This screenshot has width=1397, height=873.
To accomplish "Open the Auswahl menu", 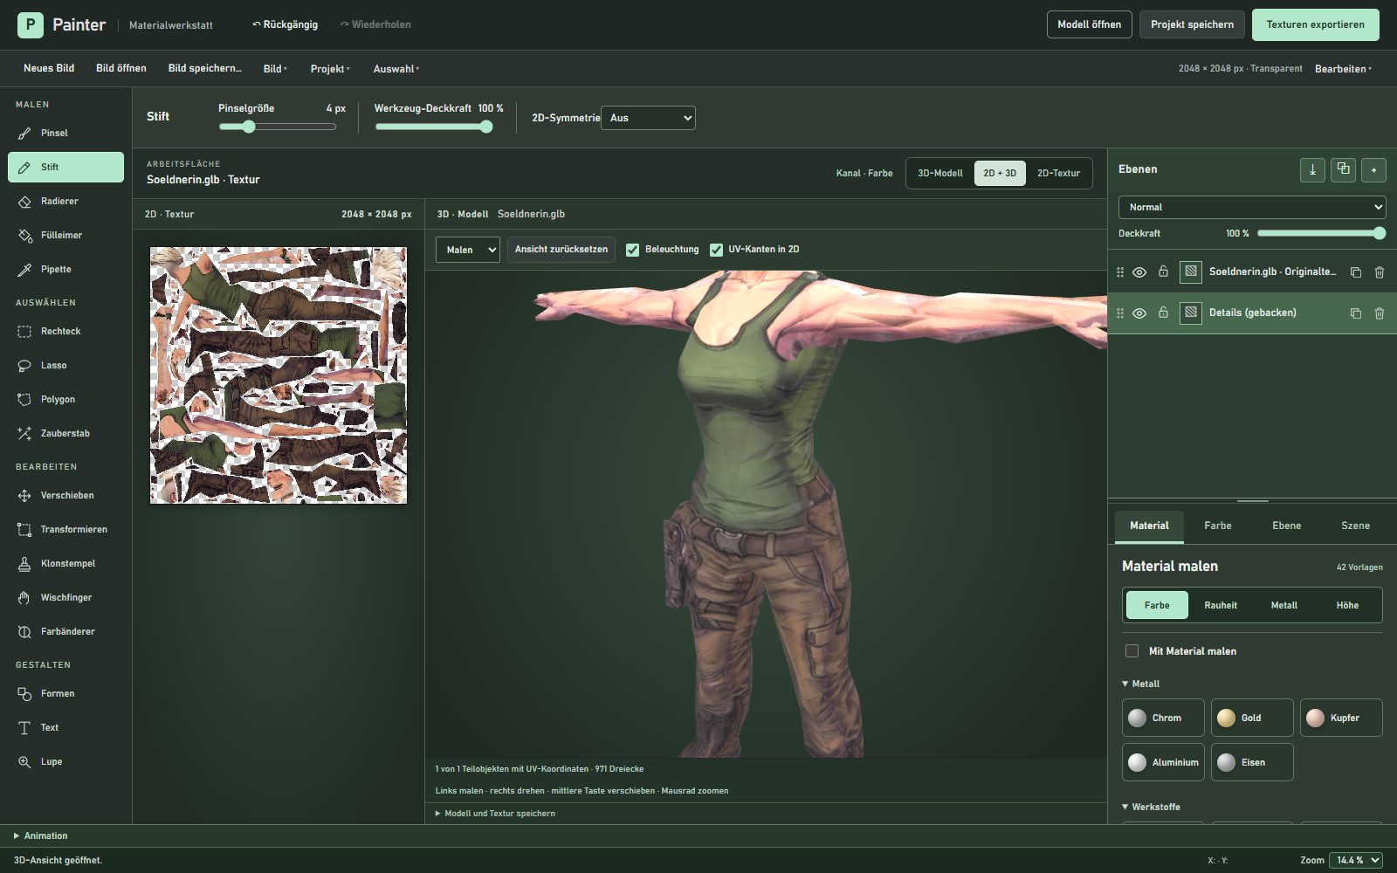I will pyautogui.click(x=396, y=69).
